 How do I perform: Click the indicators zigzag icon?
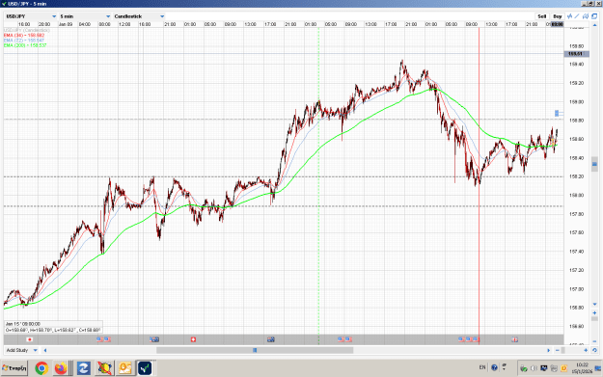coord(570,16)
